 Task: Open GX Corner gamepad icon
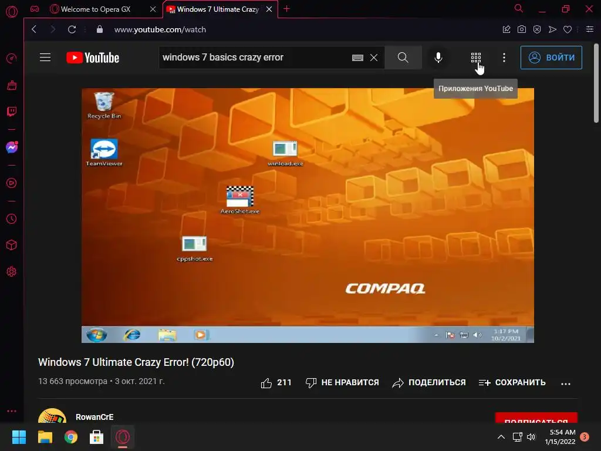click(x=35, y=9)
